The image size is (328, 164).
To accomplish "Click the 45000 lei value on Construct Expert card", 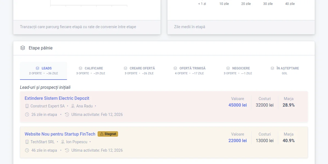I will coord(237,105).
